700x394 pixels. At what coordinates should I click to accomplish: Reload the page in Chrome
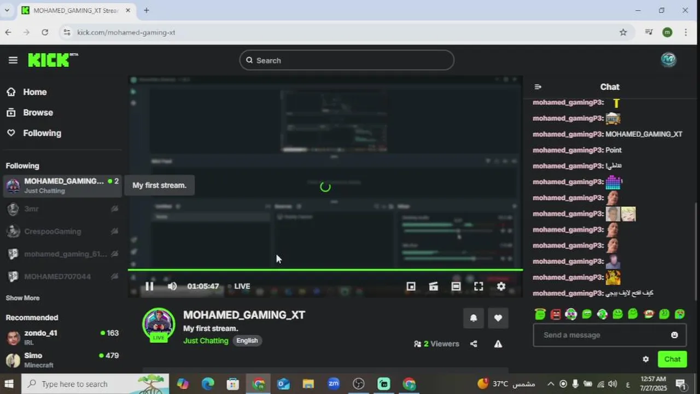coord(45,32)
